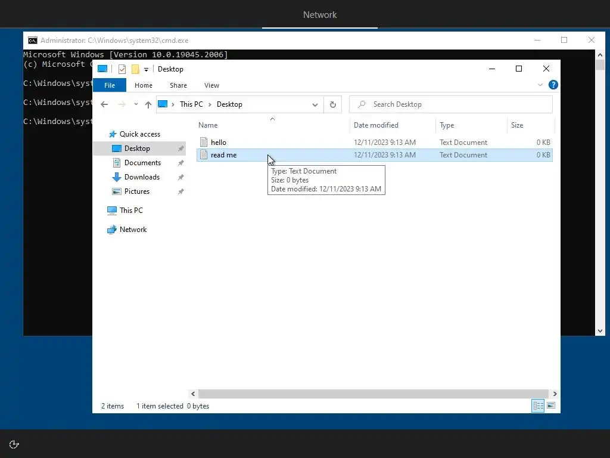Click the hello file document icon
The height and width of the screenshot is (458, 610).
(204, 142)
